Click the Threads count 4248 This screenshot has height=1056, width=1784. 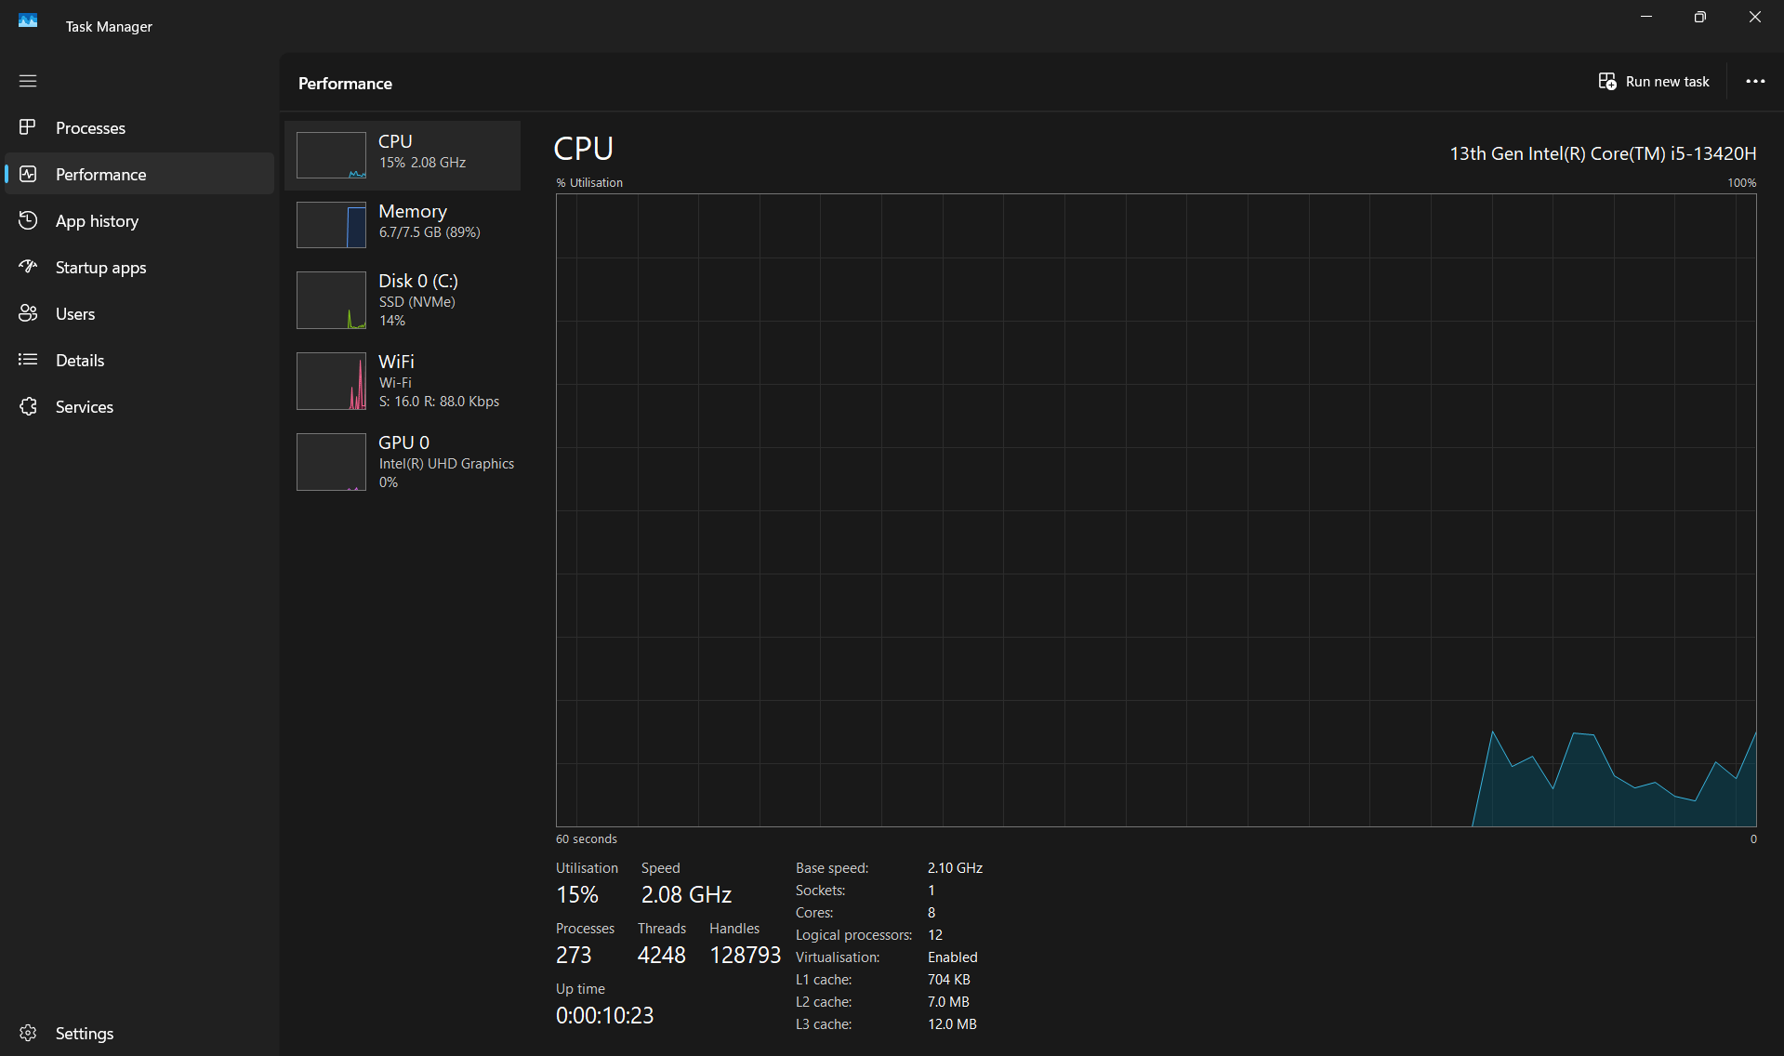click(661, 955)
